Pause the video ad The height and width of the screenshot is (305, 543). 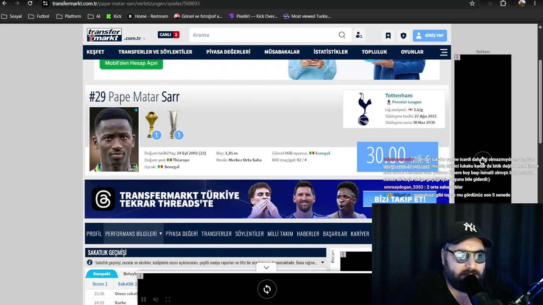[x=143, y=299]
